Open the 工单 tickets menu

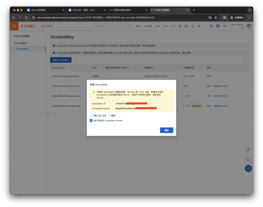coord(173,26)
